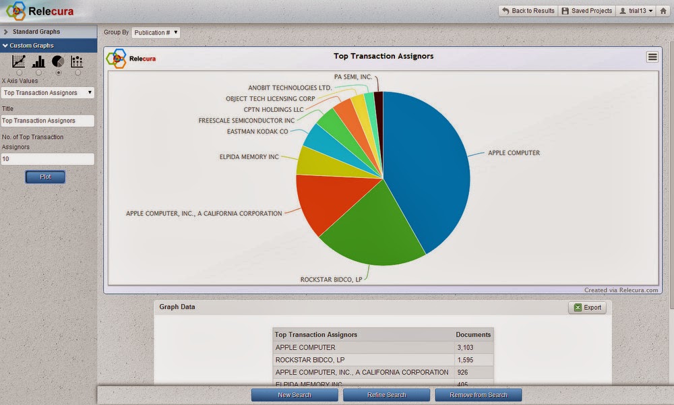Click the New Search button

tap(295, 395)
